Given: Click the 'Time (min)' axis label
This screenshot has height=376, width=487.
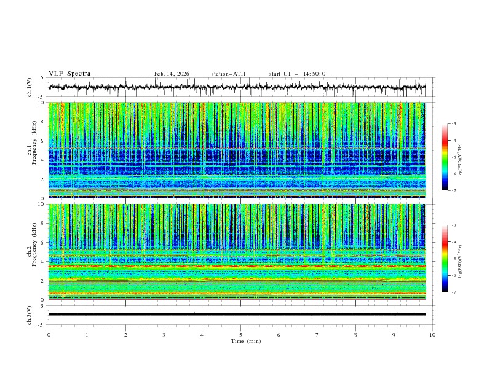Looking at the screenshot, I should pos(246,341).
